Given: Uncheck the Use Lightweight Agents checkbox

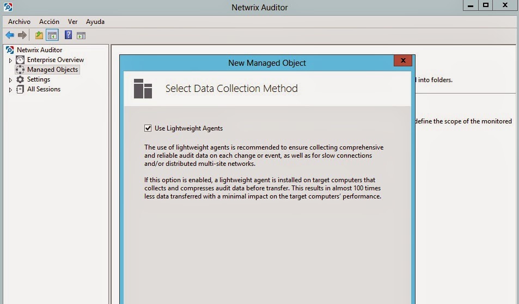Looking at the screenshot, I should coord(148,128).
